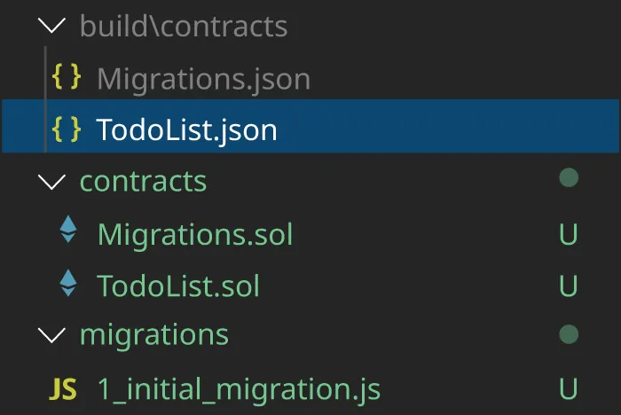
Task: Click the Ethereum icon beside Migrations.sol
Action: [68, 233]
